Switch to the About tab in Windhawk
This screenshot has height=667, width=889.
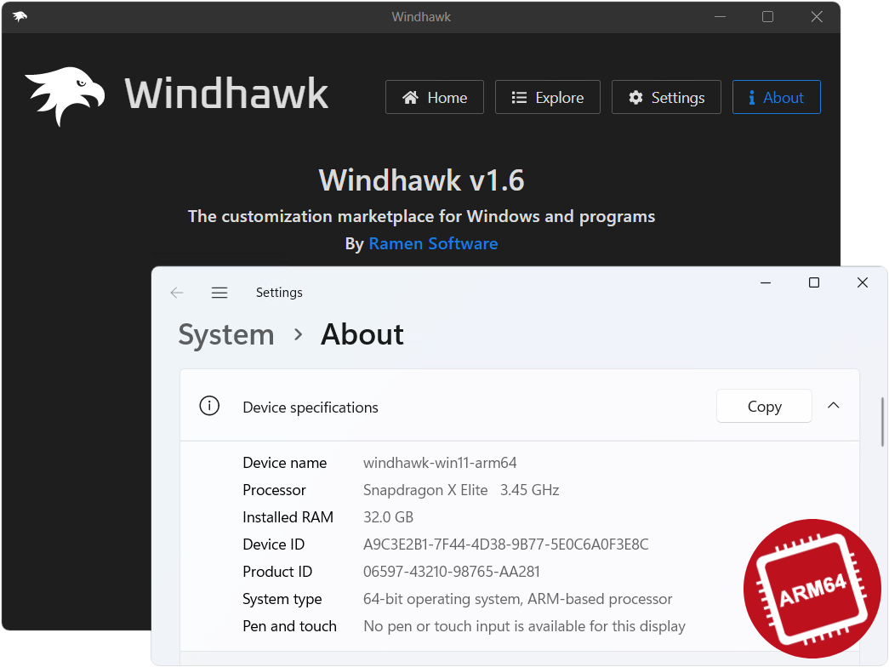click(777, 97)
